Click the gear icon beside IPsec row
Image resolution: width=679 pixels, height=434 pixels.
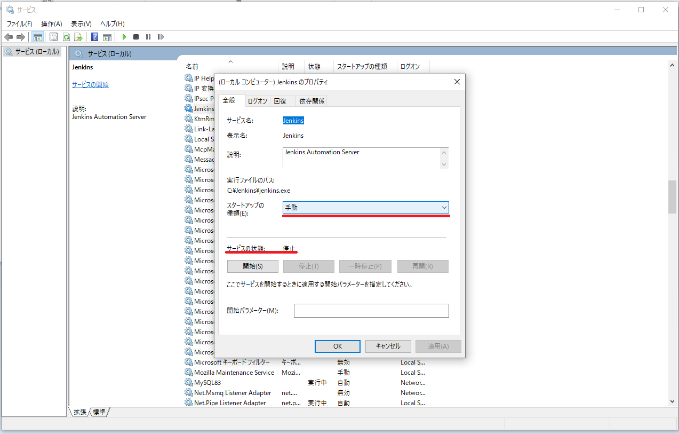pos(189,98)
